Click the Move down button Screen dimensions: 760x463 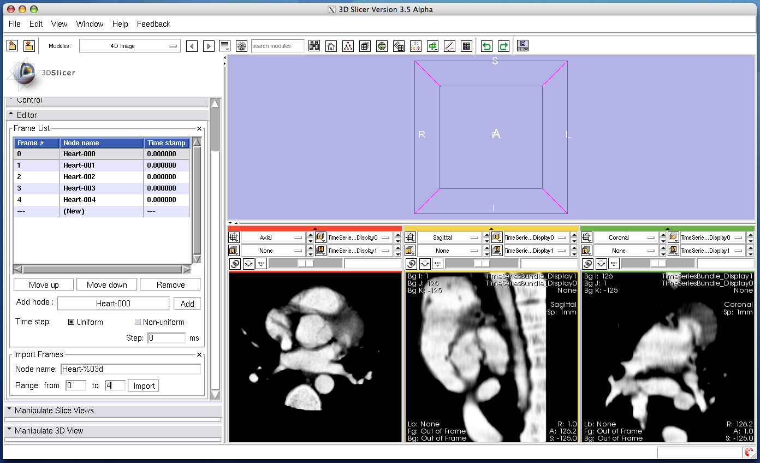click(x=106, y=285)
